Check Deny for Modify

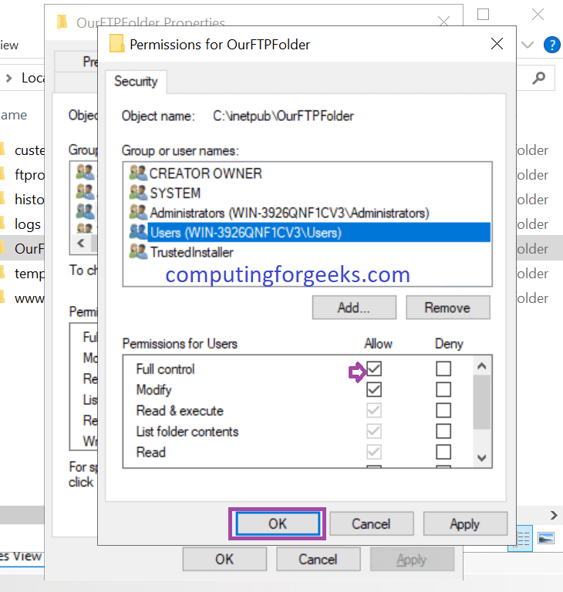(443, 389)
